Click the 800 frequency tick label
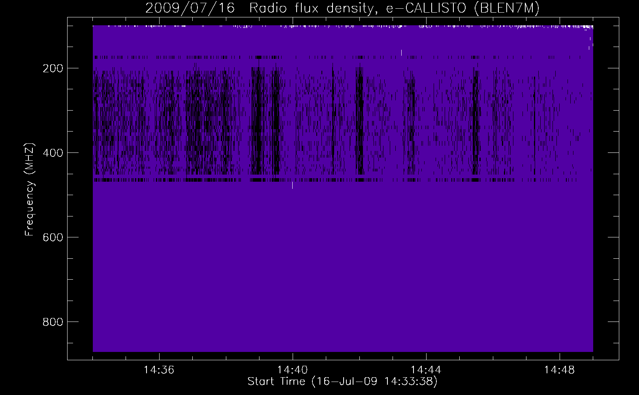The height and width of the screenshot is (395, 639). click(x=53, y=322)
